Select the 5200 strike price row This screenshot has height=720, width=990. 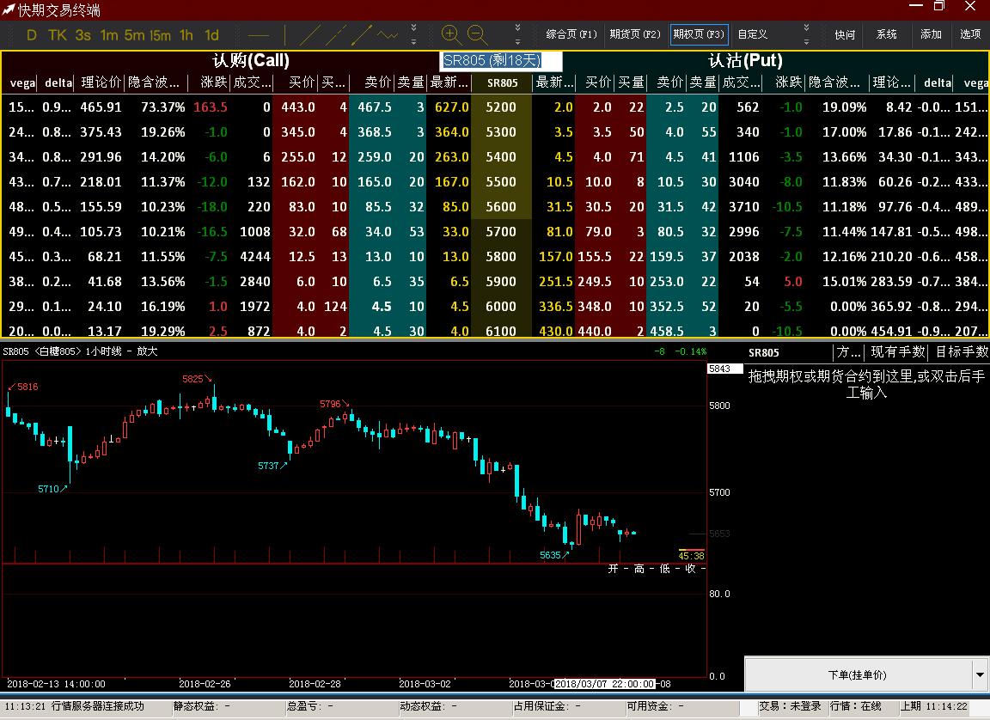pos(501,107)
